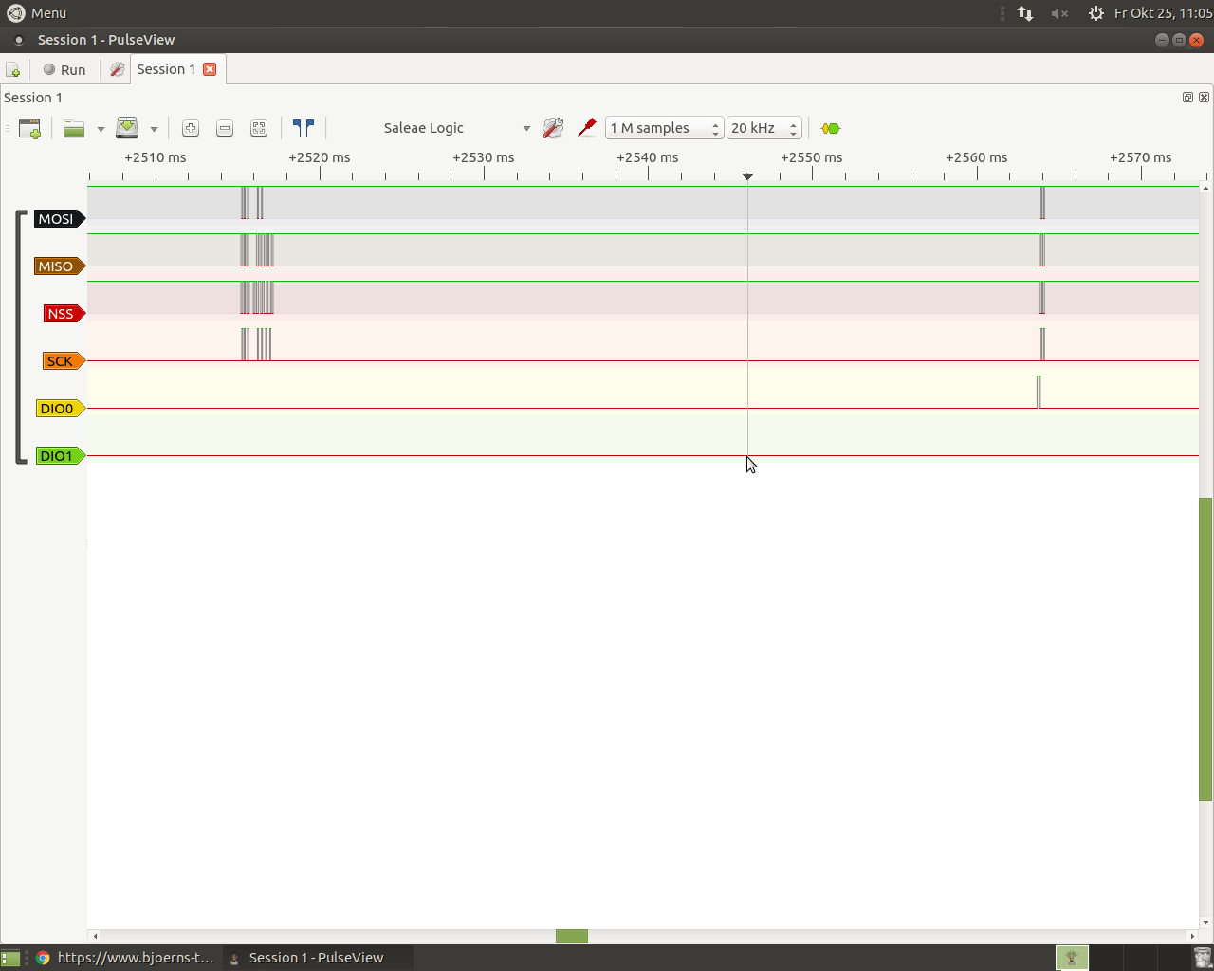Add a new view to the session

coord(29,129)
